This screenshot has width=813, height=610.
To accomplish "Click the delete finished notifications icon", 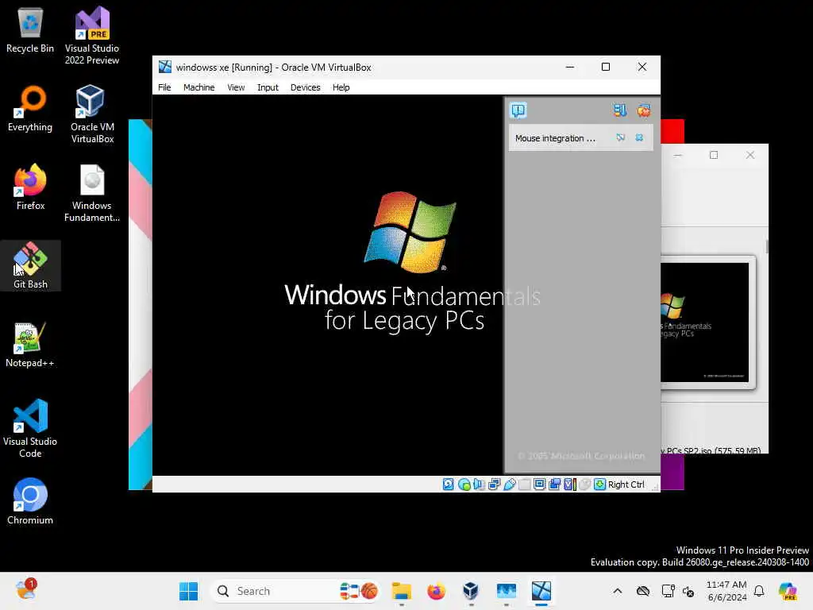I will click(x=644, y=110).
